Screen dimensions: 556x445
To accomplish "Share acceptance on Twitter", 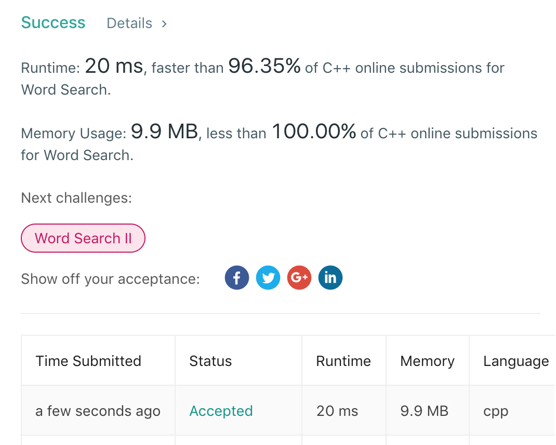I will click(268, 278).
